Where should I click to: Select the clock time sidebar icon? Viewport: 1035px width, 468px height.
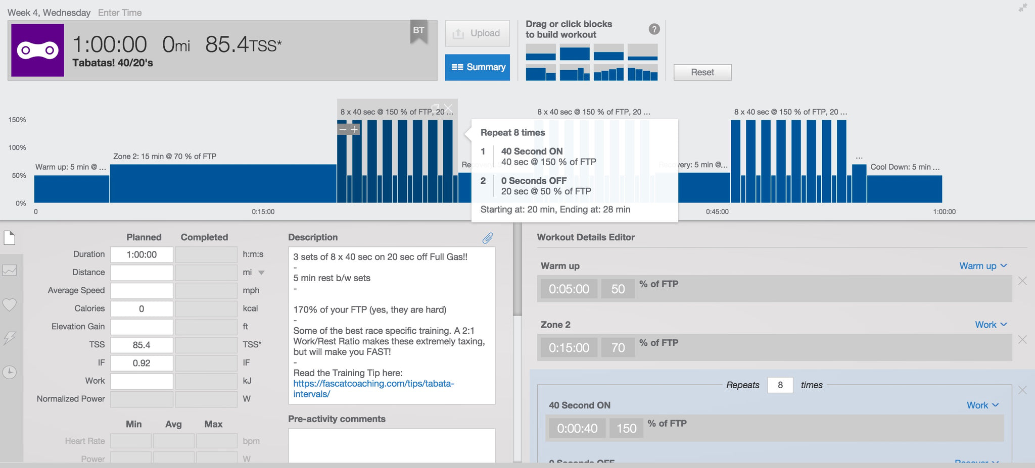point(10,372)
